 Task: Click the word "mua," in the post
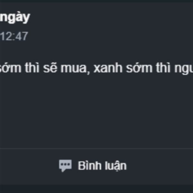point(76,69)
